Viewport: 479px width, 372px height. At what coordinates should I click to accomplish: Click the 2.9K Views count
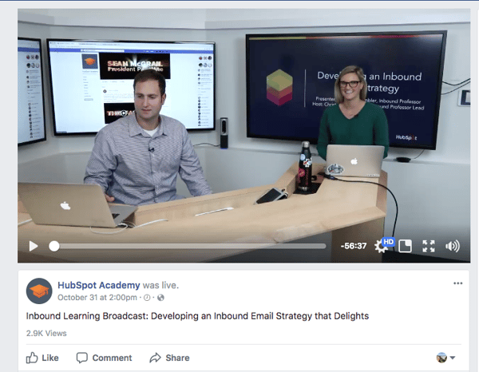tap(46, 333)
